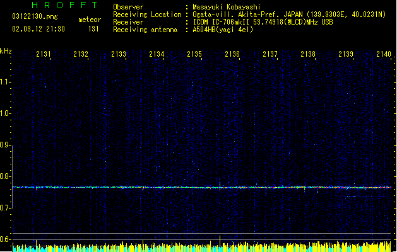Select the A504HB(yagi 4el) antenna text
Screen dimensions: 397x252
(223, 30)
